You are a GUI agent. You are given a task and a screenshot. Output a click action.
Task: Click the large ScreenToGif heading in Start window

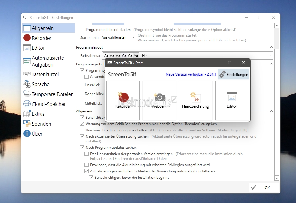[122, 74]
